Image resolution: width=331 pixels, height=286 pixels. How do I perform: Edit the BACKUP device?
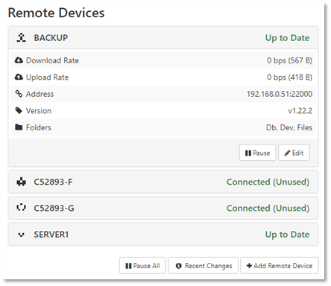(x=294, y=153)
